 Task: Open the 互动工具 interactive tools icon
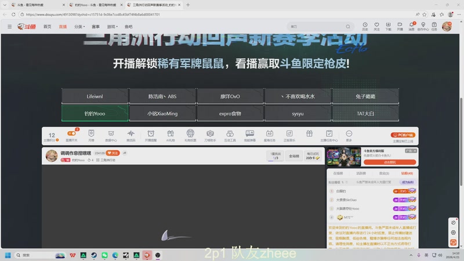tap(230, 136)
